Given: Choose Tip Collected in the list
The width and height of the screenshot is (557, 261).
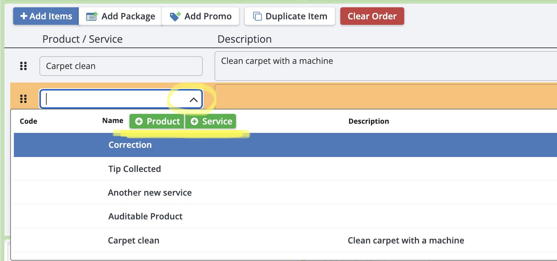Looking at the screenshot, I should 135,169.
